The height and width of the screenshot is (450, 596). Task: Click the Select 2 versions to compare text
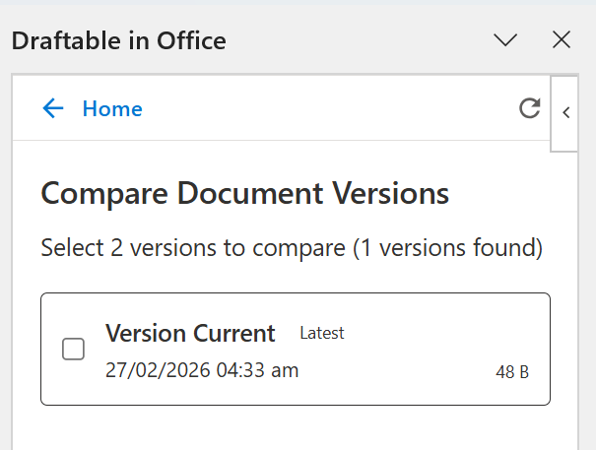[292, 248]
